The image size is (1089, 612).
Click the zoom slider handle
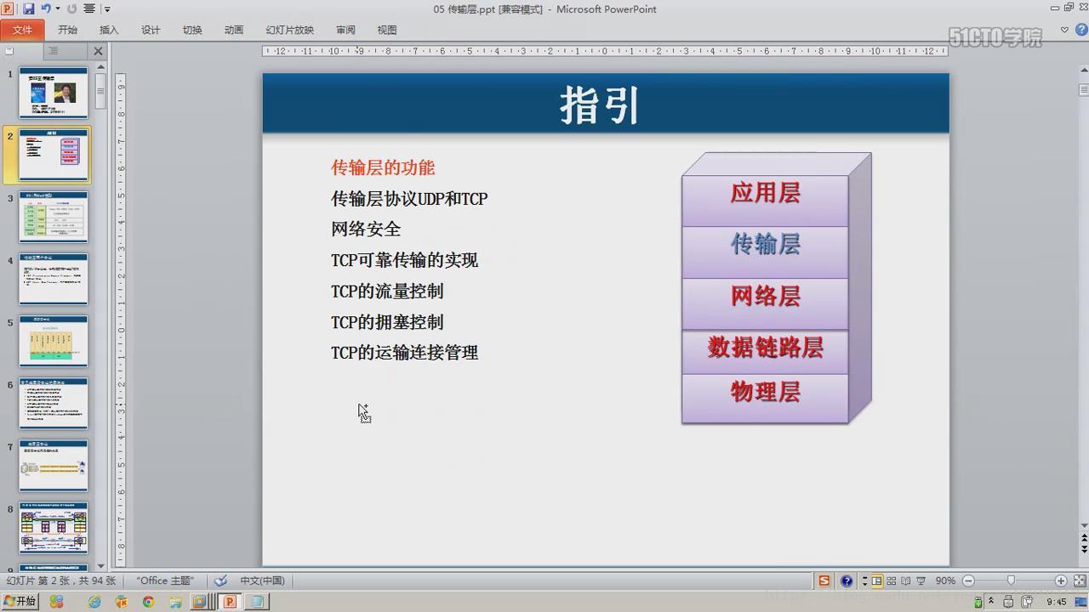pyautogui.click(x=1011, y=581)
